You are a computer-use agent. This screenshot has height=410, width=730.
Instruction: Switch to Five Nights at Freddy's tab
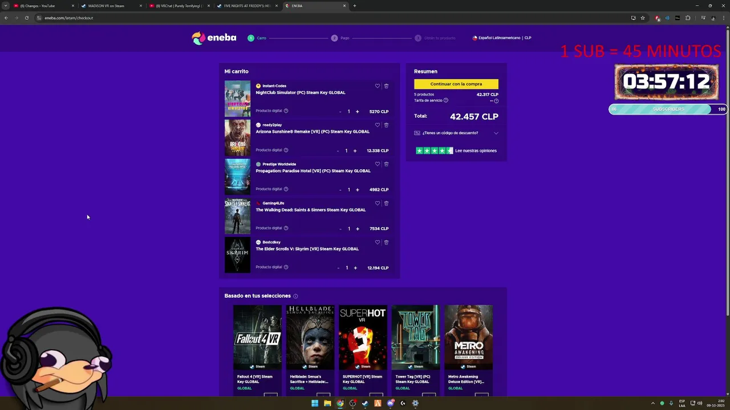click(247, 6)
